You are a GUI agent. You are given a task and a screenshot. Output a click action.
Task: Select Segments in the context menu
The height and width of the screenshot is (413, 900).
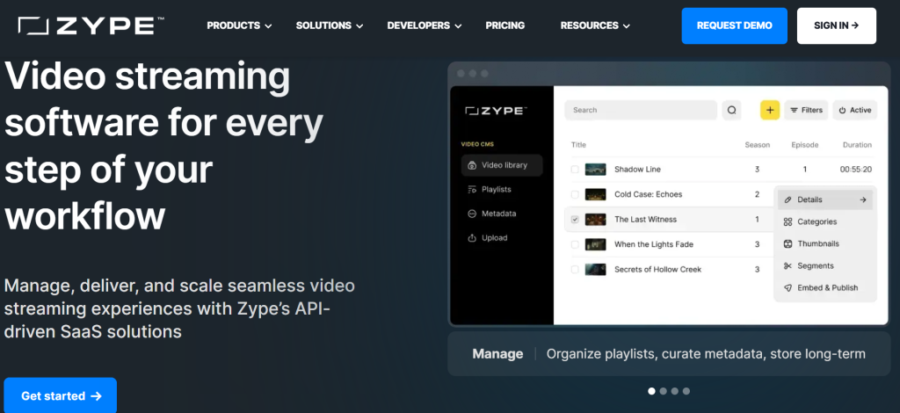pyautogui.click(x=824, y=266)
